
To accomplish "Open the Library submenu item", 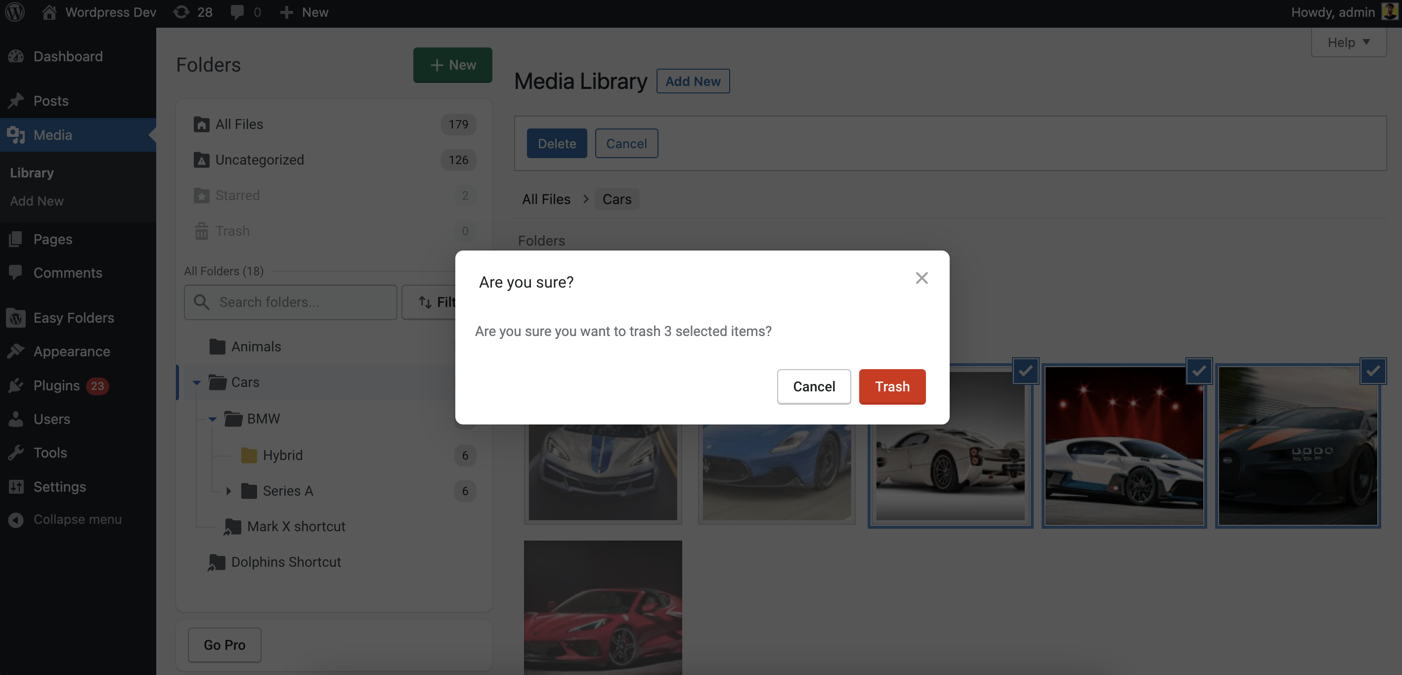I will (32, 172).
